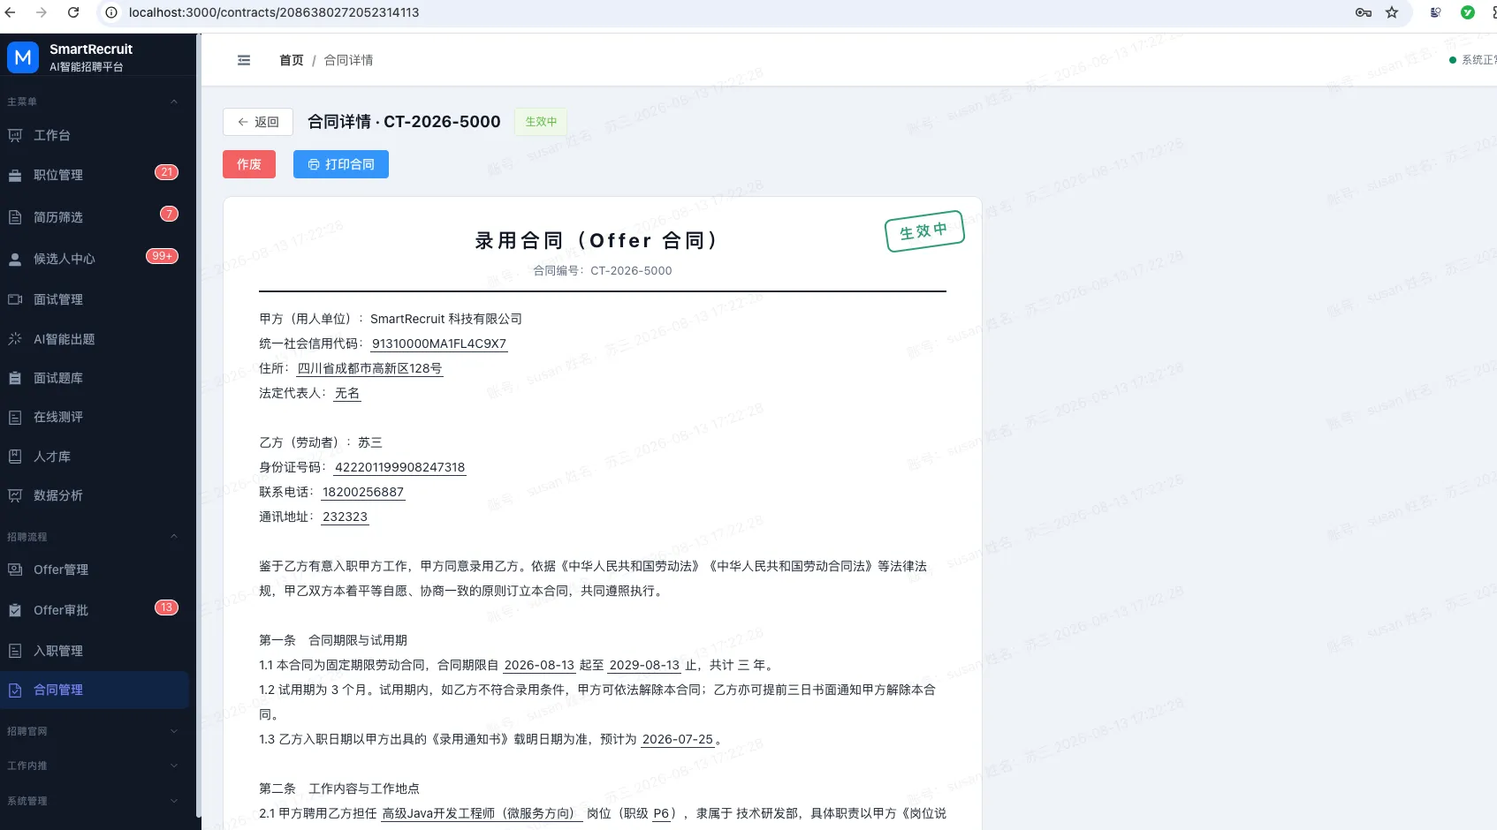
Task: Click the 录用合同 (Offer 合同) heading
Action: coord(598,240)
